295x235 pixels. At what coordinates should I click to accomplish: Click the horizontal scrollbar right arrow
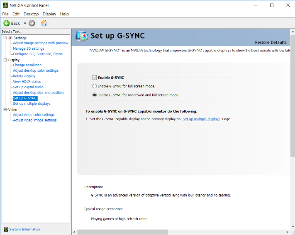point(287,232)
